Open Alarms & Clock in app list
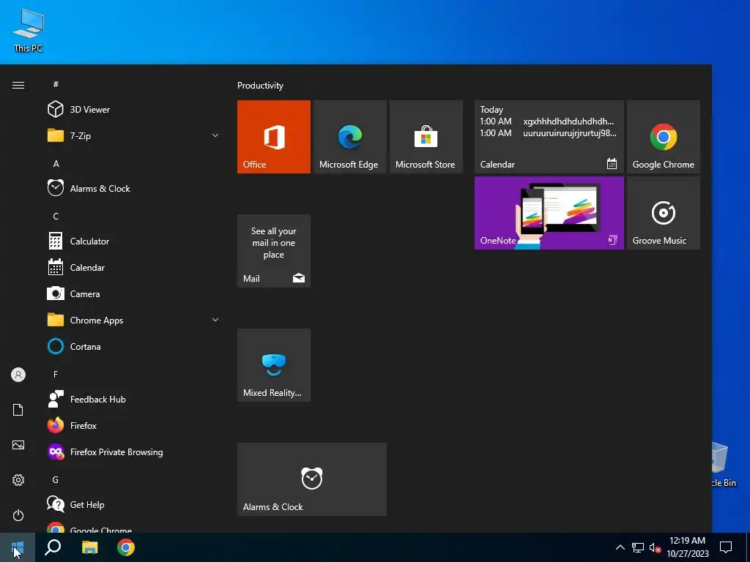 (133, 188)
